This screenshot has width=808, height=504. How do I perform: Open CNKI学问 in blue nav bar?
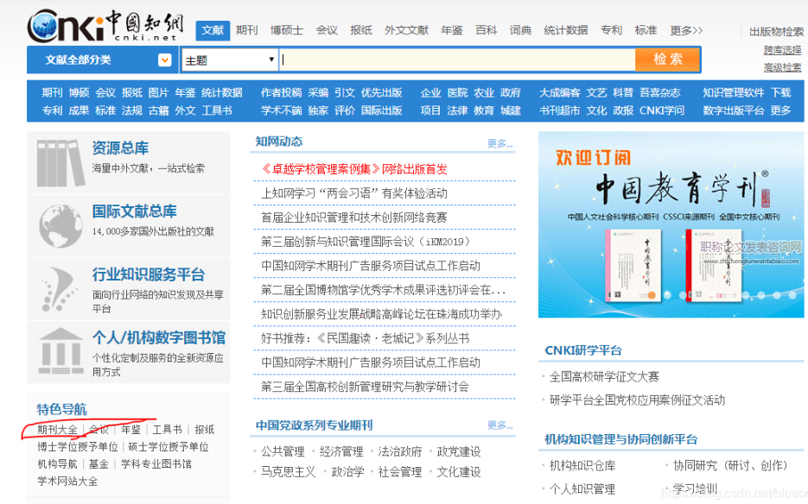tap(662, 110)
